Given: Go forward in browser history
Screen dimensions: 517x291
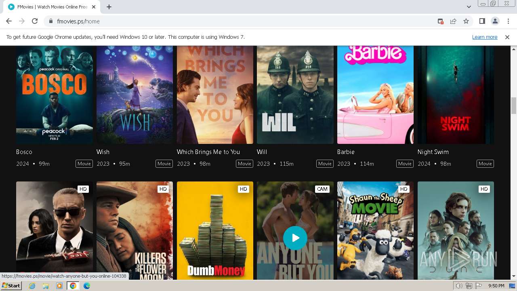Looking at the screenshot, I should pyautogui.click(x=22, y=21).
